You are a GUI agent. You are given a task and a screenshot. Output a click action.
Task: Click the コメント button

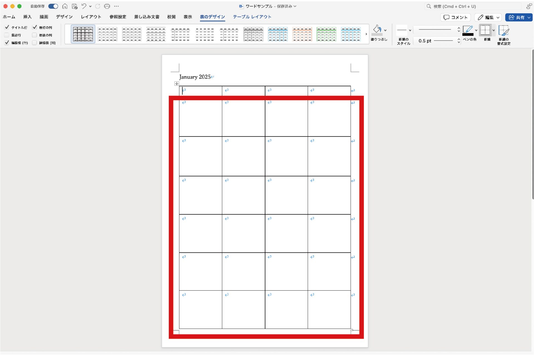455,17
